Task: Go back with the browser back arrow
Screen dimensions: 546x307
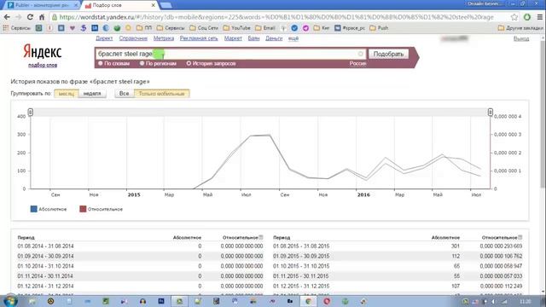Action: coord(7,17)
